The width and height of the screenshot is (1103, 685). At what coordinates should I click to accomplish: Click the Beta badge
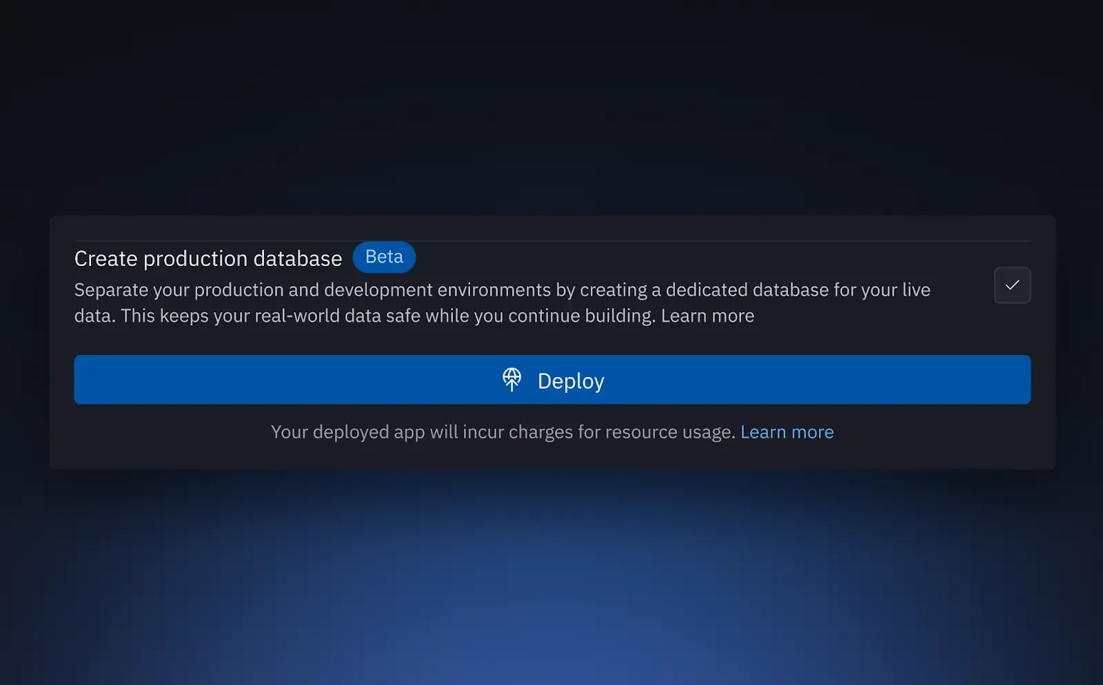(x=384, y=257)
